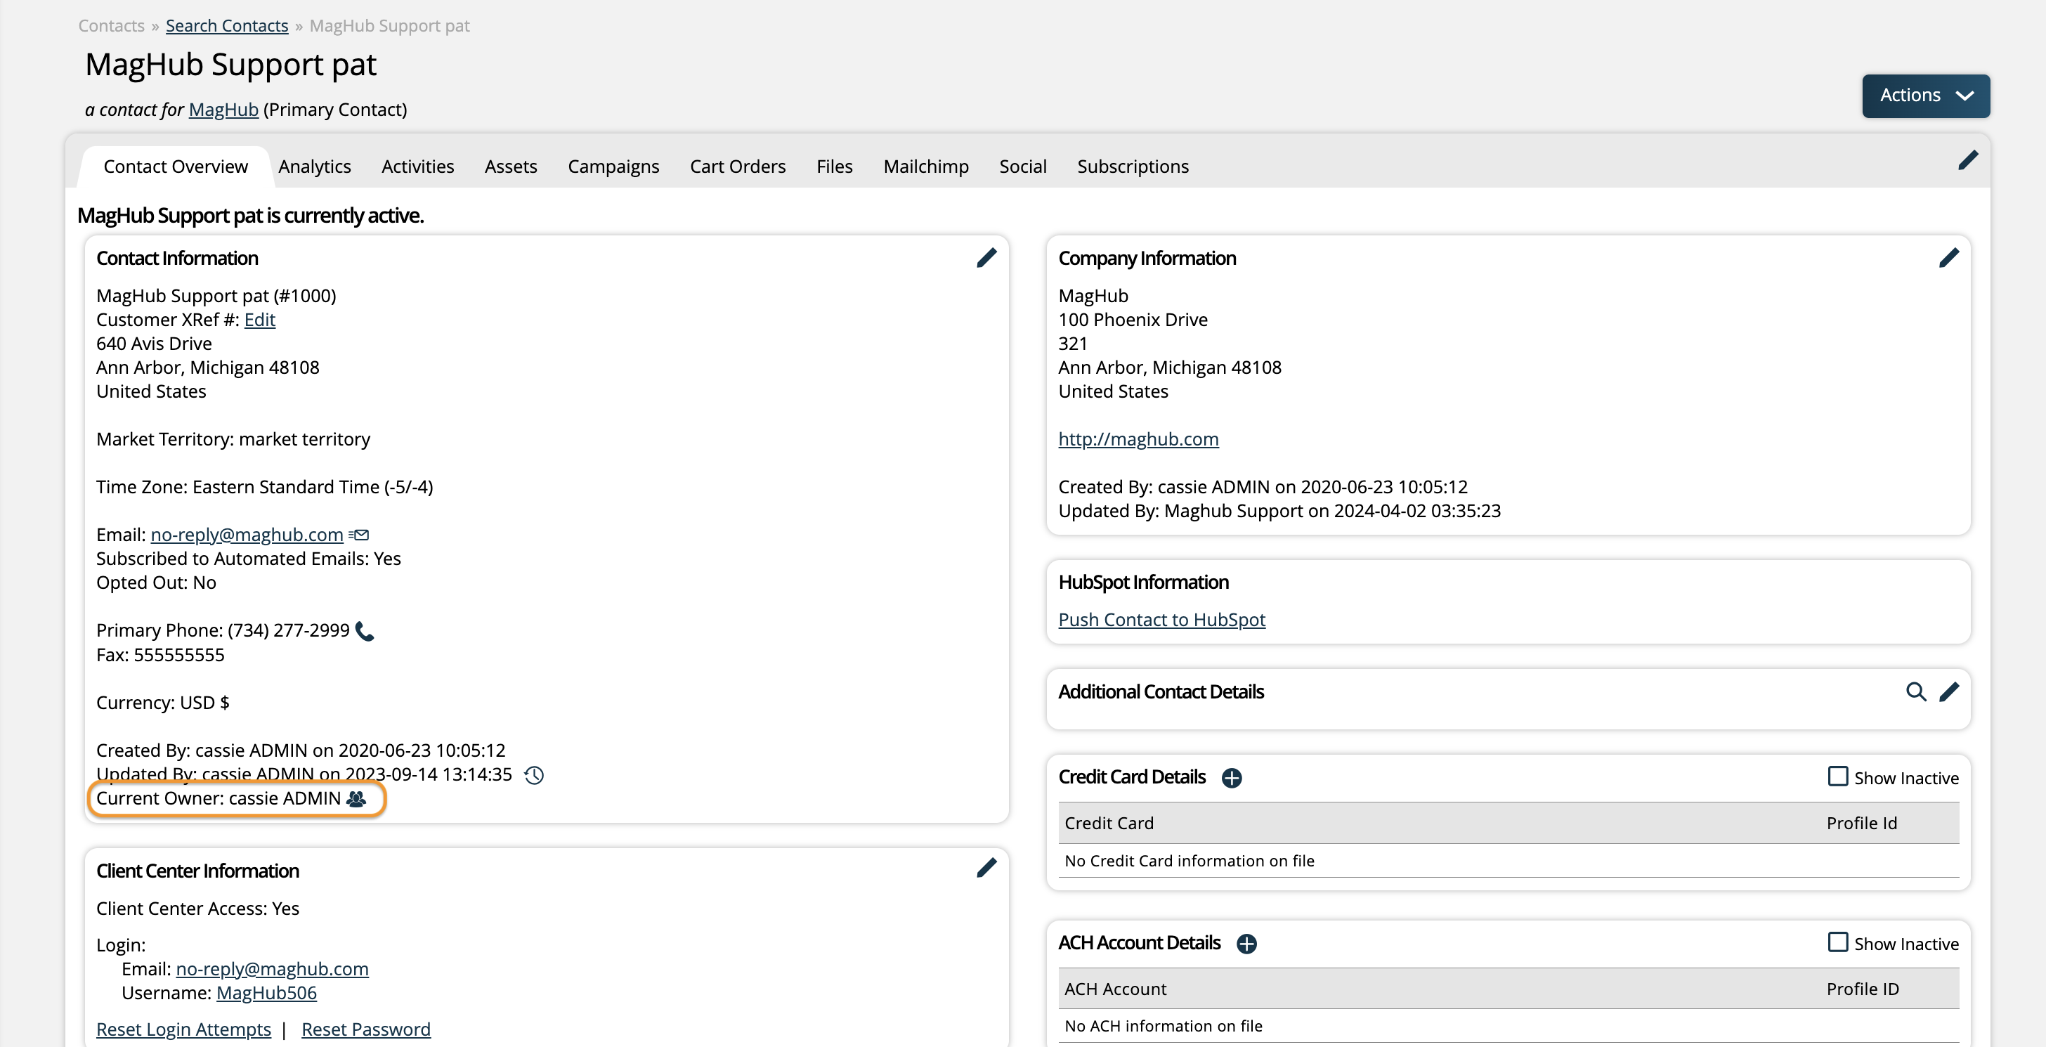Change owner via people icon
This screenshot has width=2046, height=1047.
357,798
